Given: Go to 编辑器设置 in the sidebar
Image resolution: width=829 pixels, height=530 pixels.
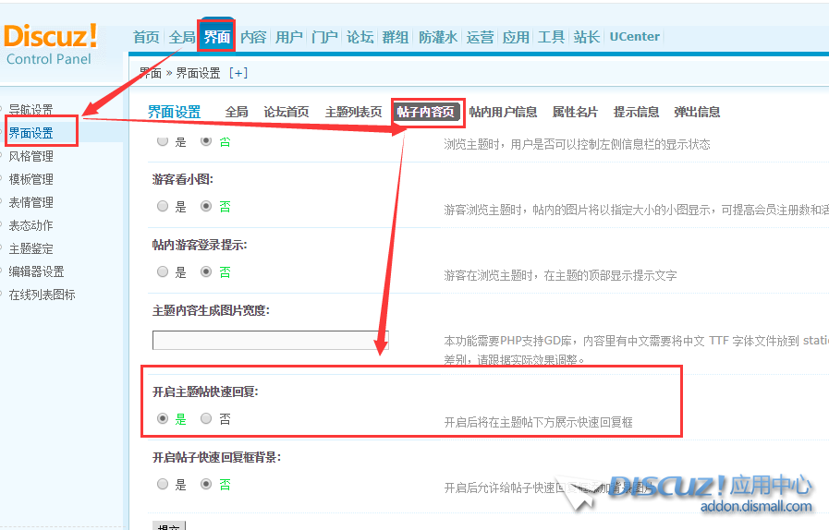Looking at the screenshot, I should click(37, 271).
